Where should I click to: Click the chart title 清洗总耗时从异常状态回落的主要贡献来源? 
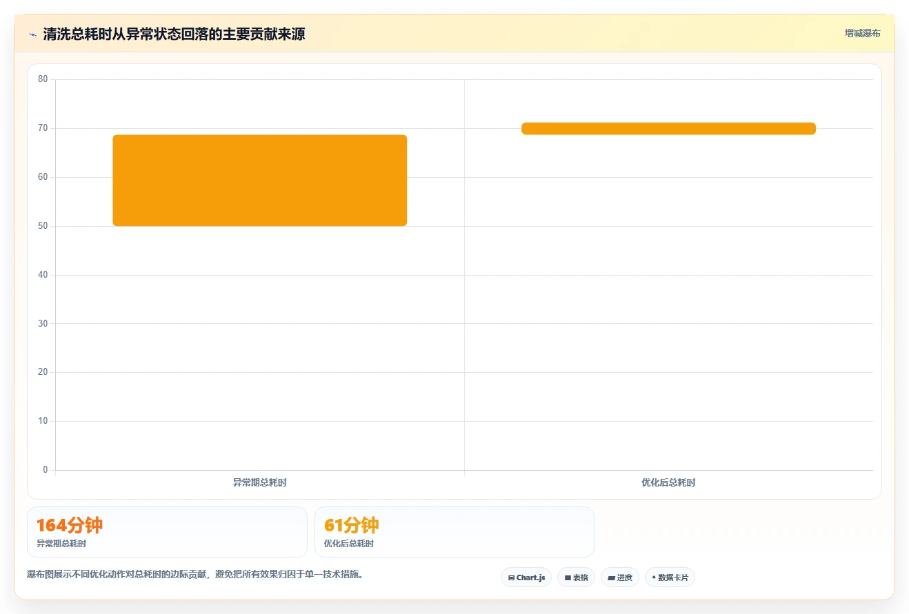point(174,34)
